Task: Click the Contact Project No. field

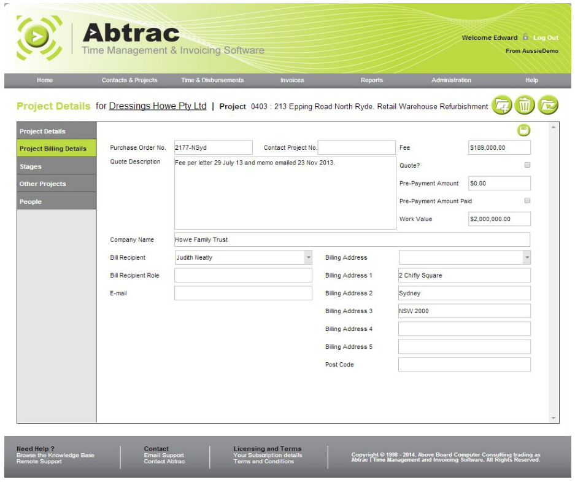Action: [357, 147]
